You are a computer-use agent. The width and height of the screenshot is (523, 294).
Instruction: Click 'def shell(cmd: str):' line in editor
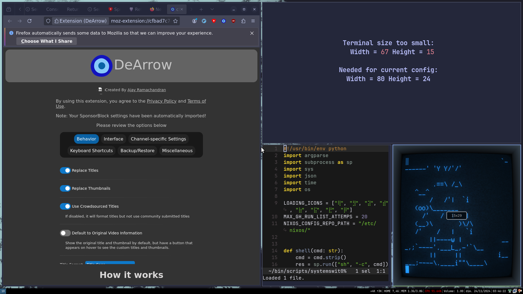click(x=314, y=251)
